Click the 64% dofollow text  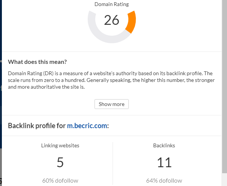[164, 180]
